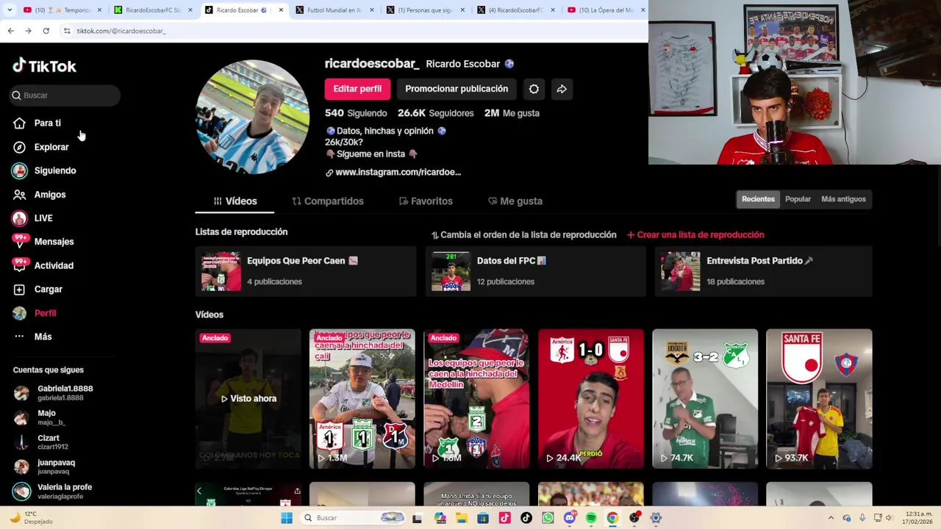Viewport: 941px width, 529px height.
Task: Switch to the Favoritos tab
Action: pyautogui.click(x=426, y=201)
